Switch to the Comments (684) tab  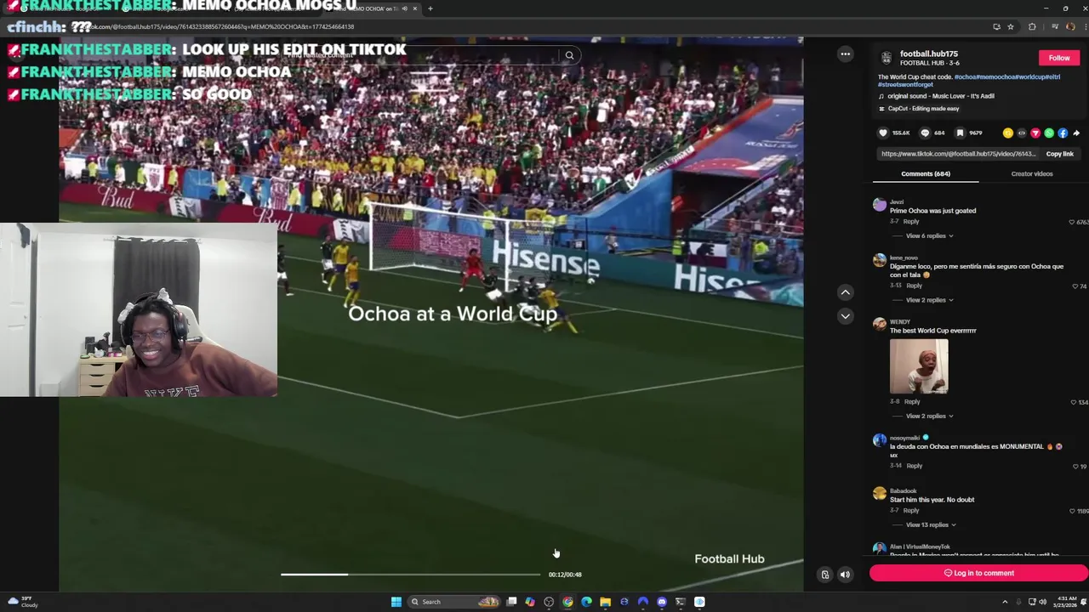(926, 173)
